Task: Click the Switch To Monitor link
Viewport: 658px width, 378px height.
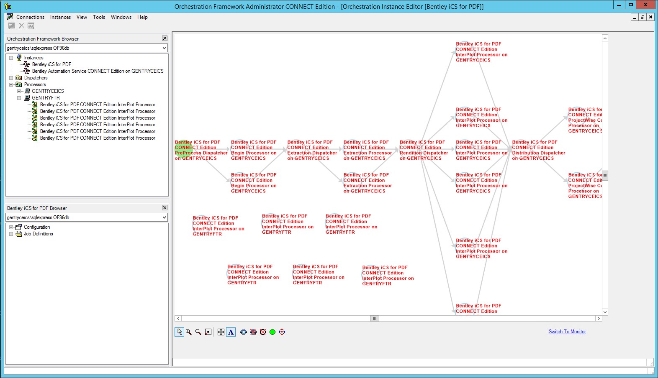Action: point(567,332)
